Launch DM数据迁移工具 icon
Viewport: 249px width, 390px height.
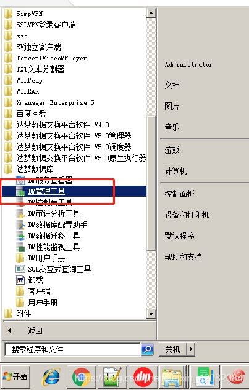tap(20, 236)
